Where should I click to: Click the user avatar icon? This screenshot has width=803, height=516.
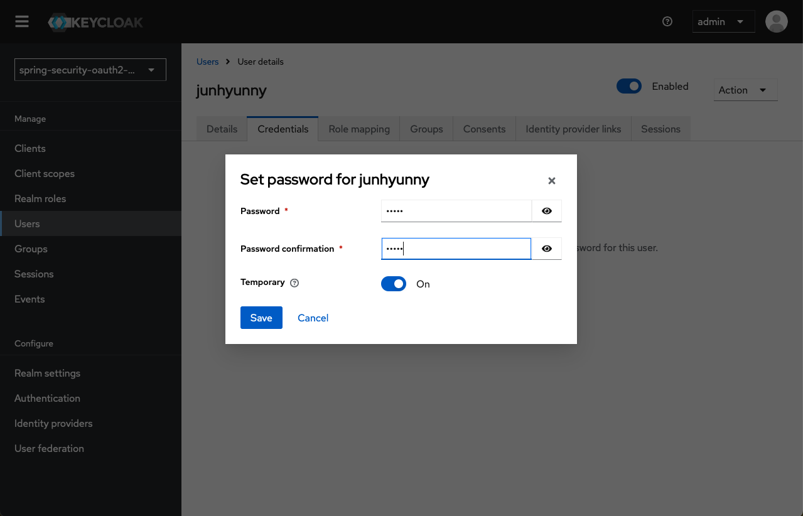[x=777, y=21]
